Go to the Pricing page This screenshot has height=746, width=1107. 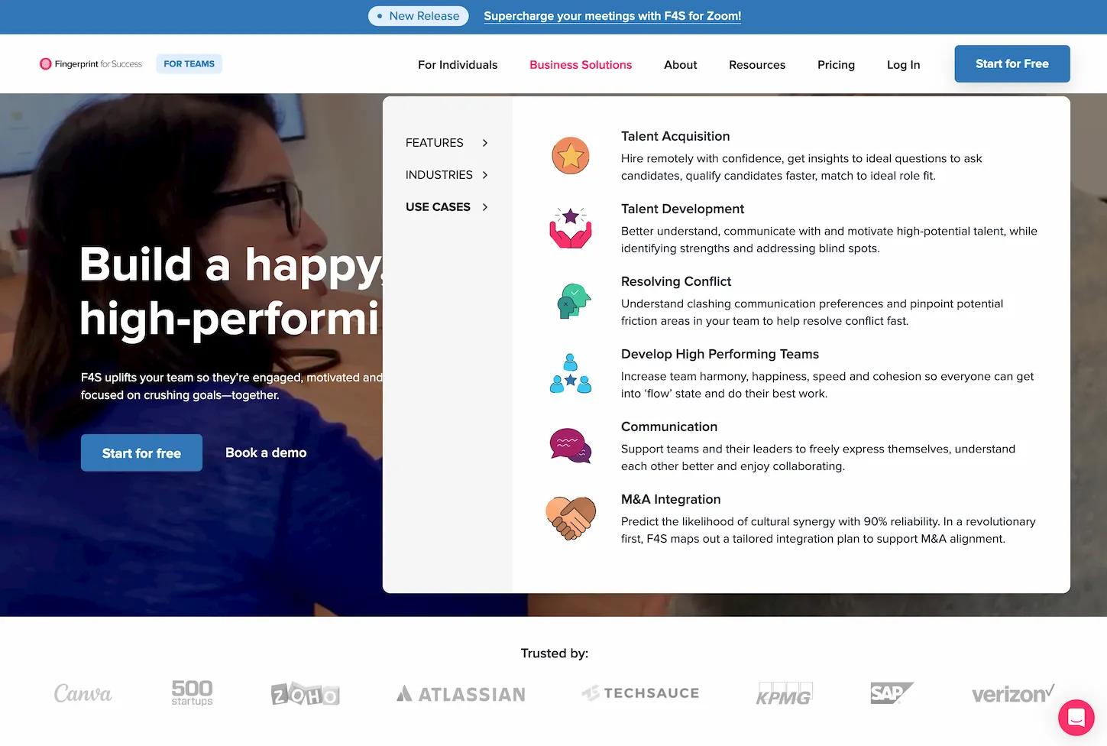tap(836, 65)
